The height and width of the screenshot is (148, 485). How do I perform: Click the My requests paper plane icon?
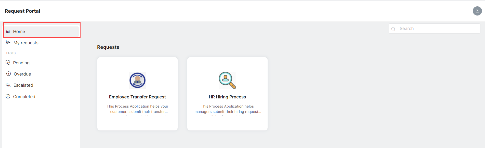pyautogui.click(x=8, y=42)
